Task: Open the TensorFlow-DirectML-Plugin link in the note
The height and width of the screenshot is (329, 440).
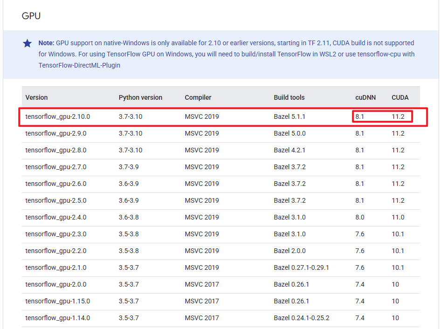Action: pyautogui.click(x=79, y=65)
